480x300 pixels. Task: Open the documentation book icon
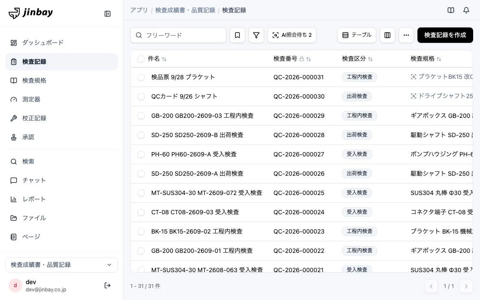[x=450, y=10]
